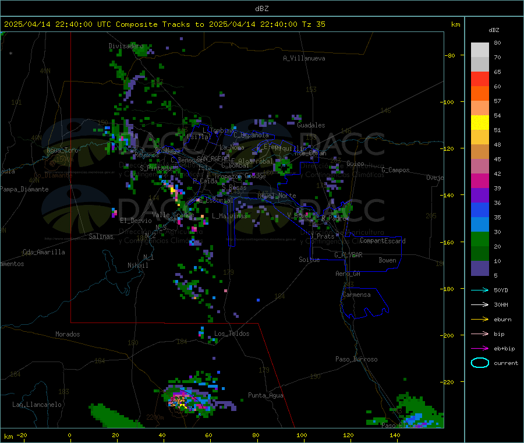Screen dimensions: 524x443
Task: Click the 'Agua_Toro' place label
Action: 62,150
